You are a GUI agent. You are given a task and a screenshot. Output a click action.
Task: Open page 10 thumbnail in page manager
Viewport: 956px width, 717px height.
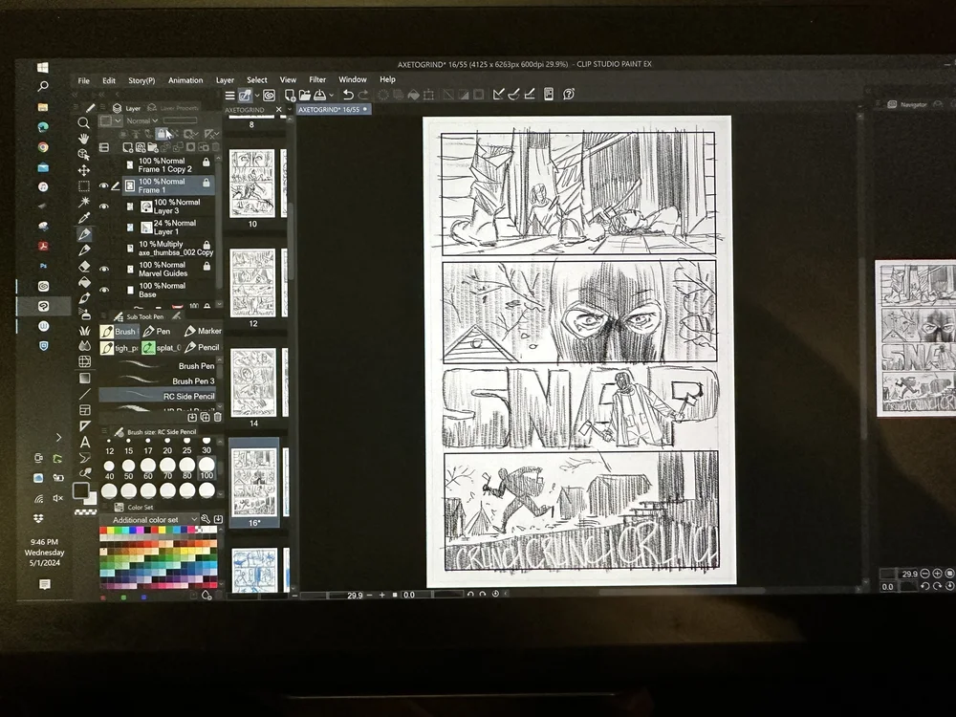[x=252, y=185]
